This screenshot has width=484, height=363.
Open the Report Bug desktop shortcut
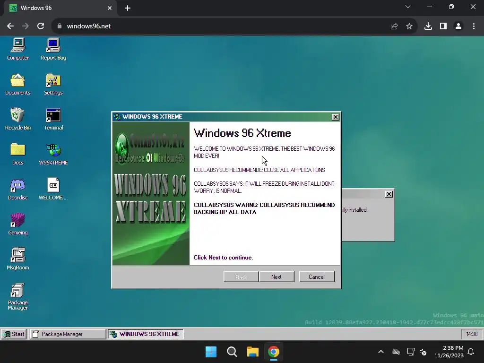tap(53, 49)
